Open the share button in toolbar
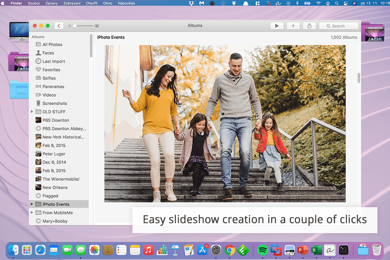The image size is (390, 260). point(309,26)
